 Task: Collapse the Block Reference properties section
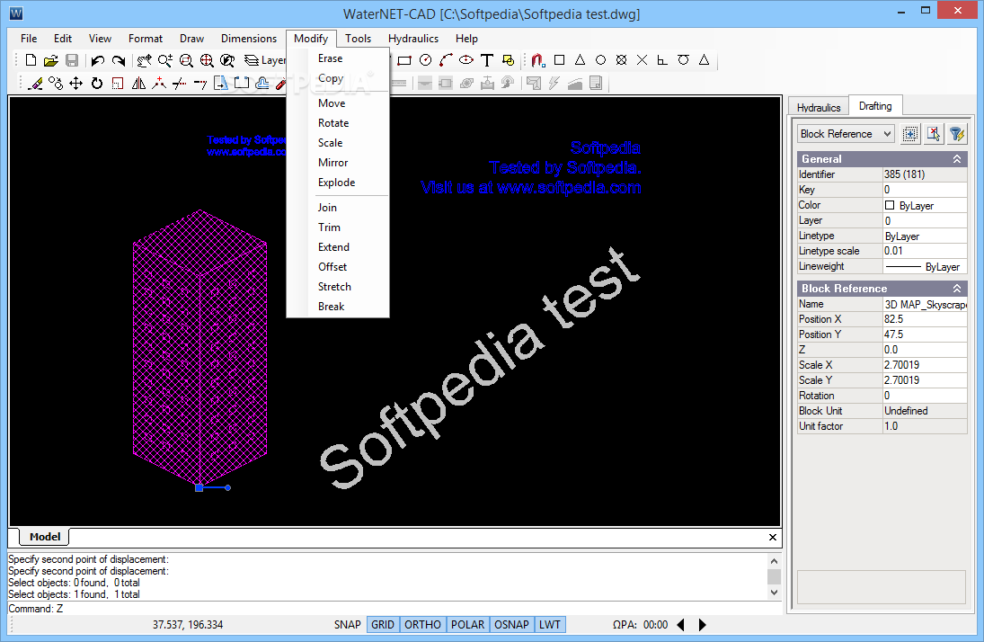click(x=956, y=289)
